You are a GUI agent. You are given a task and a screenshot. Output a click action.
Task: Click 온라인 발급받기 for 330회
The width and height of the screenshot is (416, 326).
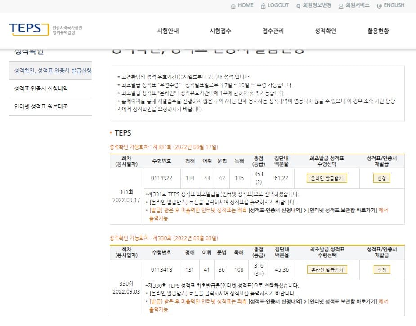pos(327,270)
